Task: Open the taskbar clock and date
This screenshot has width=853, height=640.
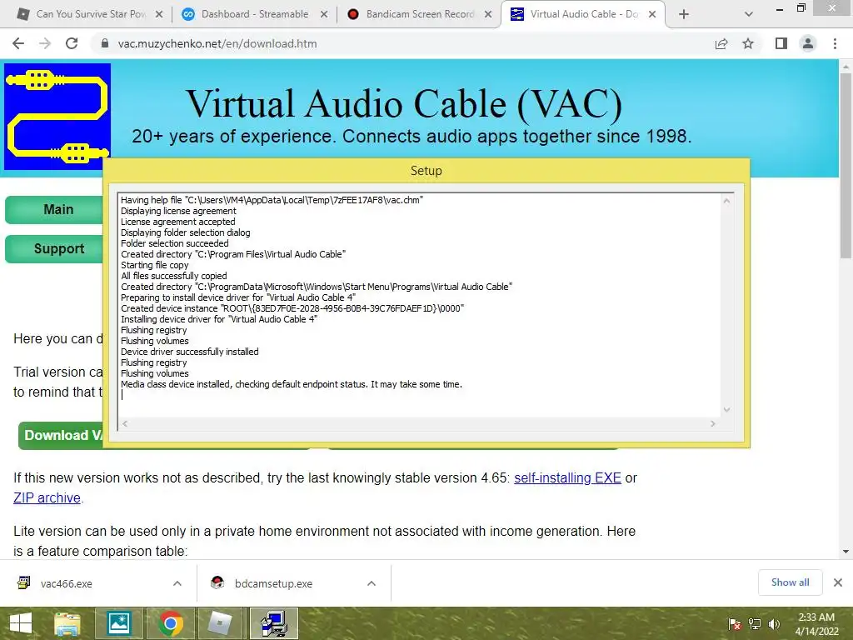Action: (x=816, y=624)
